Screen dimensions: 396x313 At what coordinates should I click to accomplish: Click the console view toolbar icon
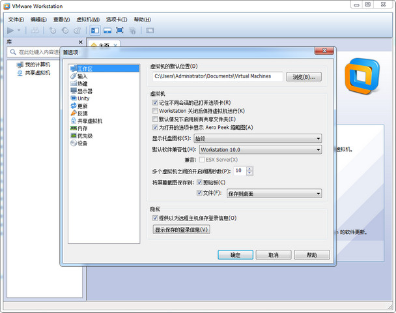[150, 31]
